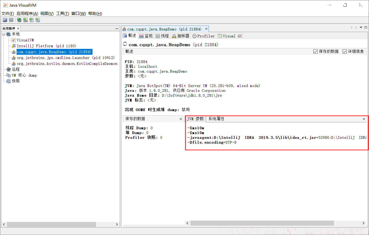Image resolution: width=369 pixels, height=235 pixels.
Task: Select the VM 核心 dump node
Action: 24,75
